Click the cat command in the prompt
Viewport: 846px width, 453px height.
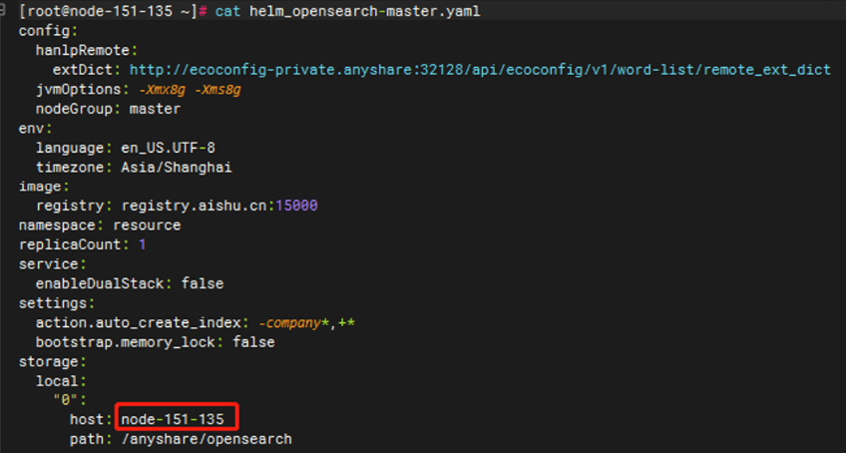227,11
